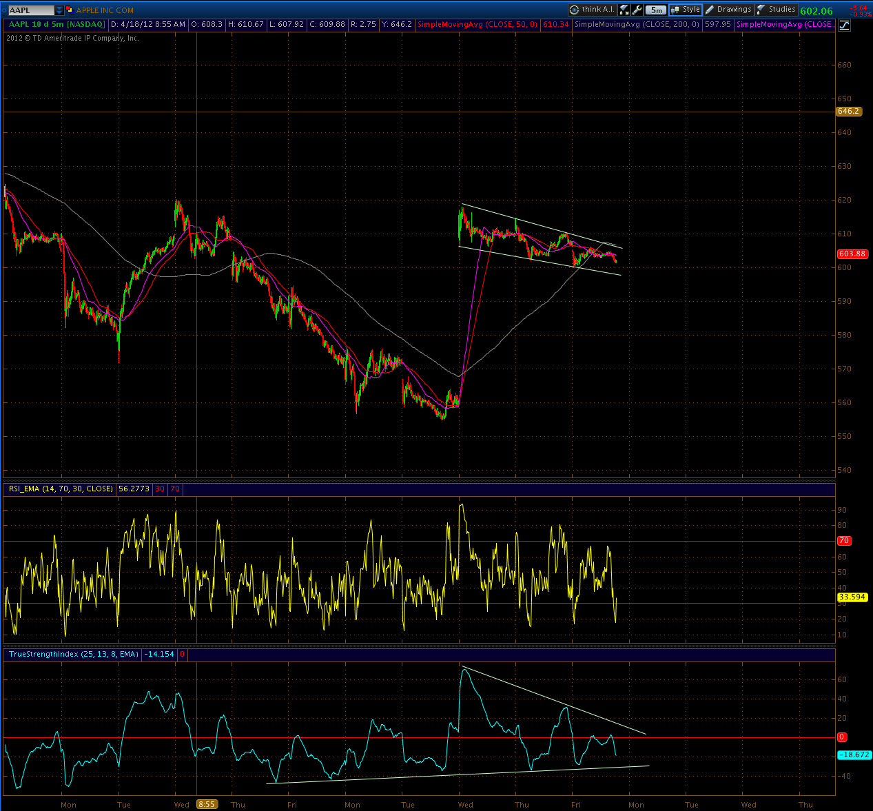
Task: Click the -5.64 net change value
Action: pyautogui.click(x=859, y=8)
